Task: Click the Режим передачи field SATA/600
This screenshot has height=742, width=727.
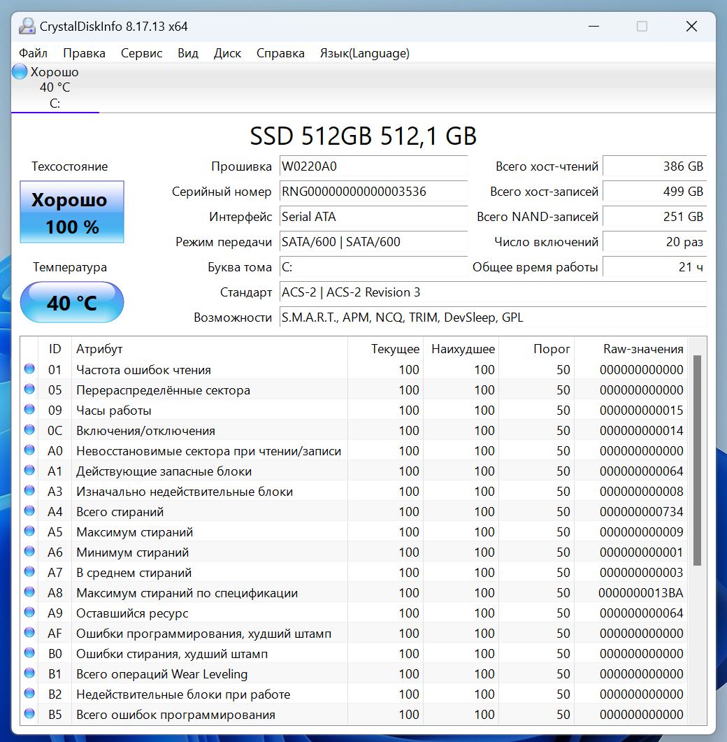Action: pos(374,242)
